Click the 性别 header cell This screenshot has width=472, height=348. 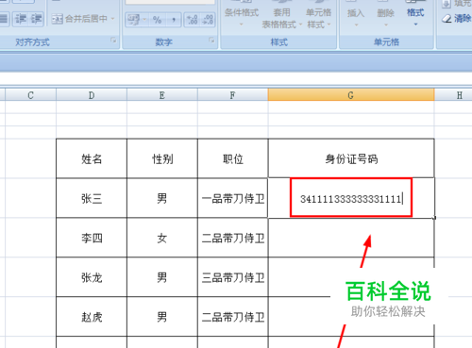coord(162,158)
